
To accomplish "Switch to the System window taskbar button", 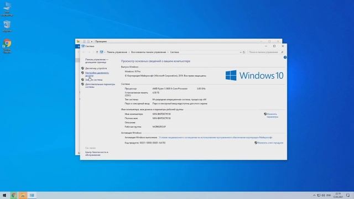I will 32,195.
